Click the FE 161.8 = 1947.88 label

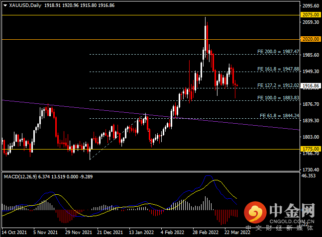[278, 69]
